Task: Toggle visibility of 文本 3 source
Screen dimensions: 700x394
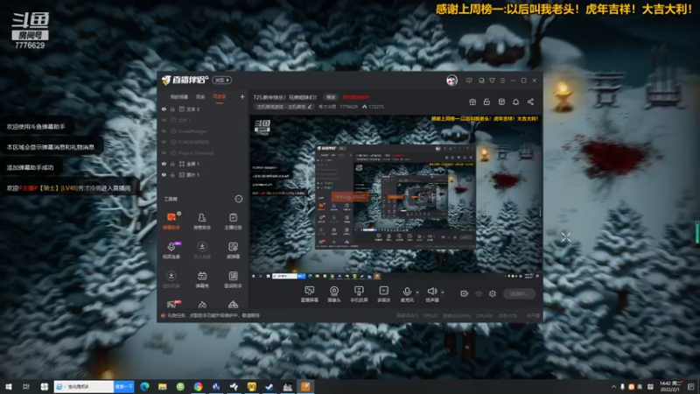Action: tap(164, 109)
